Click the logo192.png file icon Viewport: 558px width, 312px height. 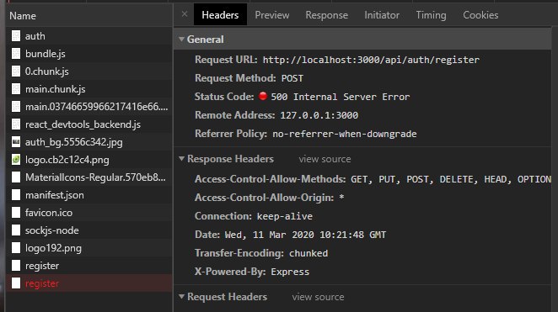point(16,248)
